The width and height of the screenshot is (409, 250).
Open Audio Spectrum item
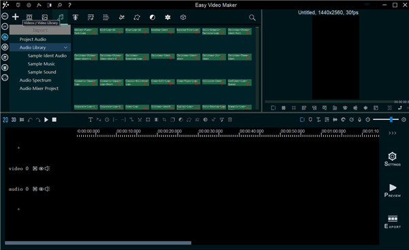(x=35, y=80)
